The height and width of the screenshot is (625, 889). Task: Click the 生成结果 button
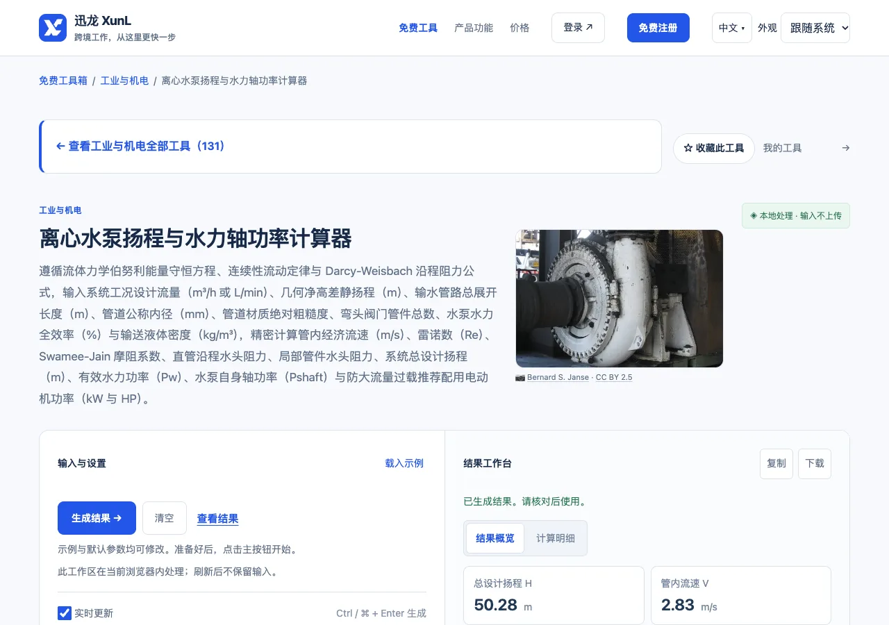click(x=97, y=518)
